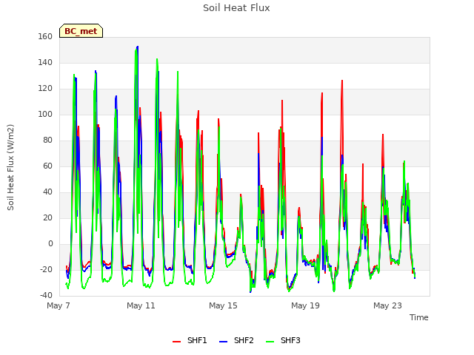Click the May 11 x-axis label
This screenshot has width=474, height=355.
coord(141,305)
